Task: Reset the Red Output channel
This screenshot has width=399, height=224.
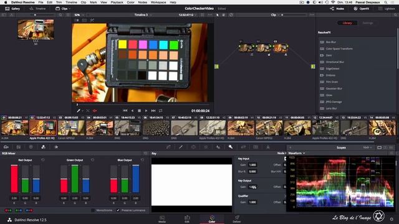Action: click(x=43, y=160)
